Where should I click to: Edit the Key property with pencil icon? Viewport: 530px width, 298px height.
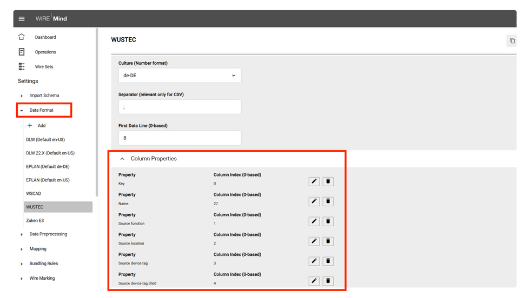(x=314, y=181)
